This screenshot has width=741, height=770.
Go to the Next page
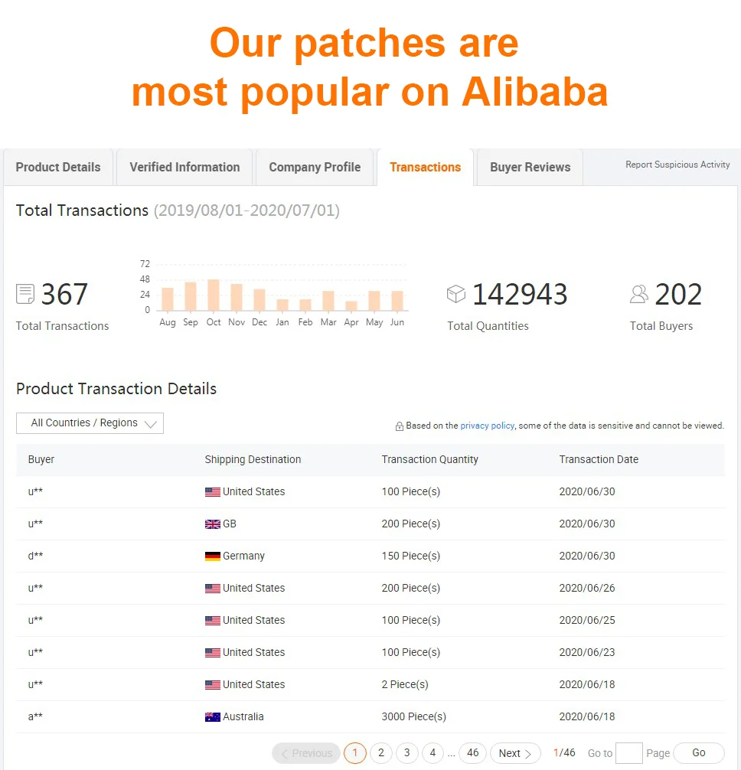pos(514,753)
